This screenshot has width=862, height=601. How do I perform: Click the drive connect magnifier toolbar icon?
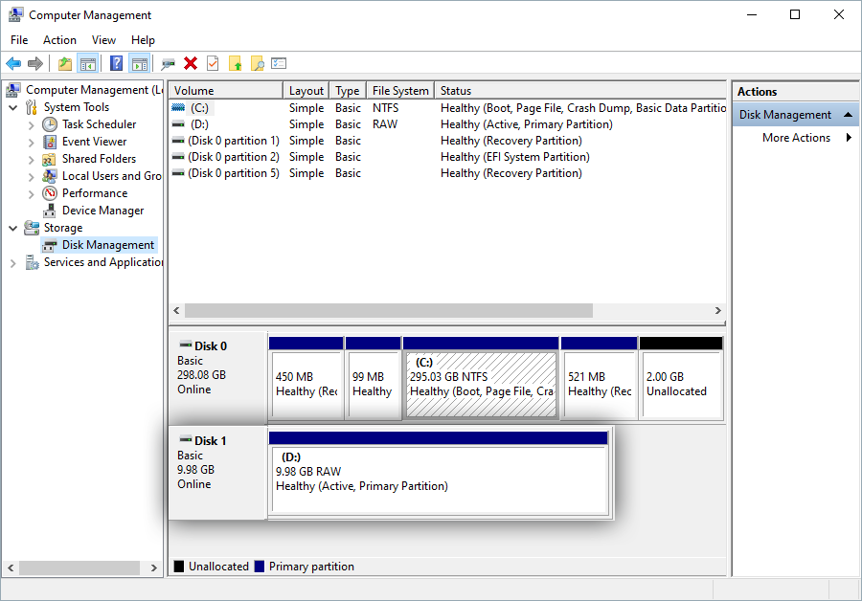pyautogui.click(x=168, y=64)
